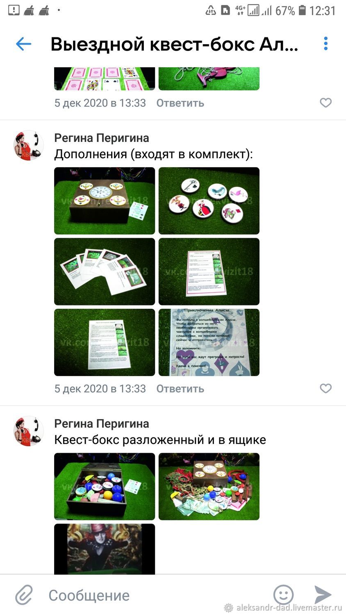Open the emoji smiley picker
Viewport: 346px width, 615px height.
283,594
